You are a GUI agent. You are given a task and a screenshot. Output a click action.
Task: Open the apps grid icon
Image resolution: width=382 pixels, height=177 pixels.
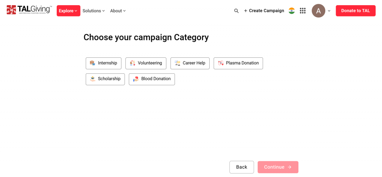click(x=303, y=11)
